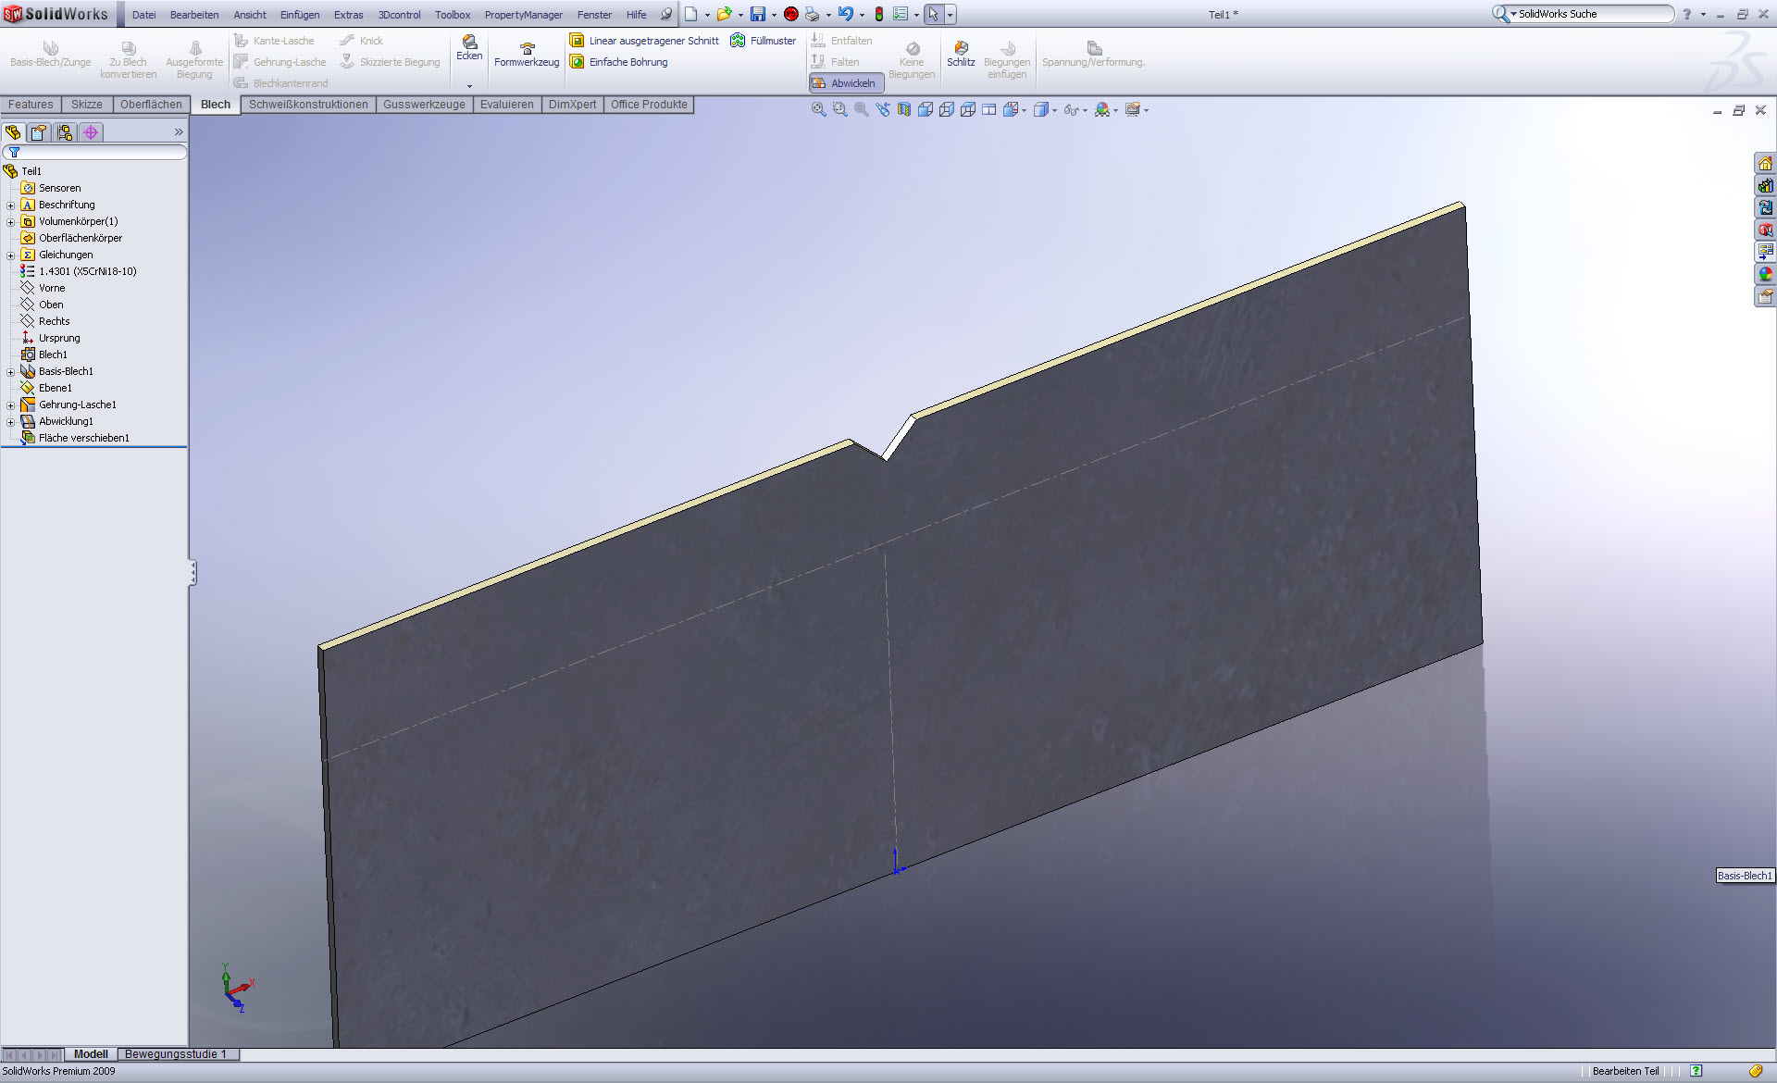The height and width of the screenshot is (1083, 1777).
Task: Open the Appearances color ball icon
Action: click(1765, 274)
